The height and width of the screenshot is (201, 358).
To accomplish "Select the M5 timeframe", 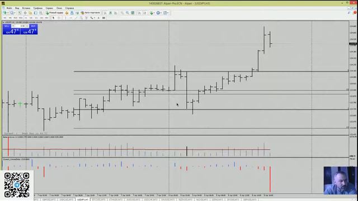I will click(10, 18).
